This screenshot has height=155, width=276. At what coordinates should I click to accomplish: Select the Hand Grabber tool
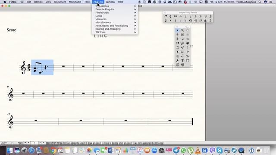(x=188, y=30)
